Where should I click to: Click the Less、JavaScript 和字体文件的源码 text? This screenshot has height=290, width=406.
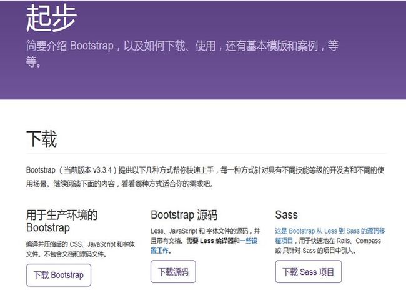click(205, 241)
